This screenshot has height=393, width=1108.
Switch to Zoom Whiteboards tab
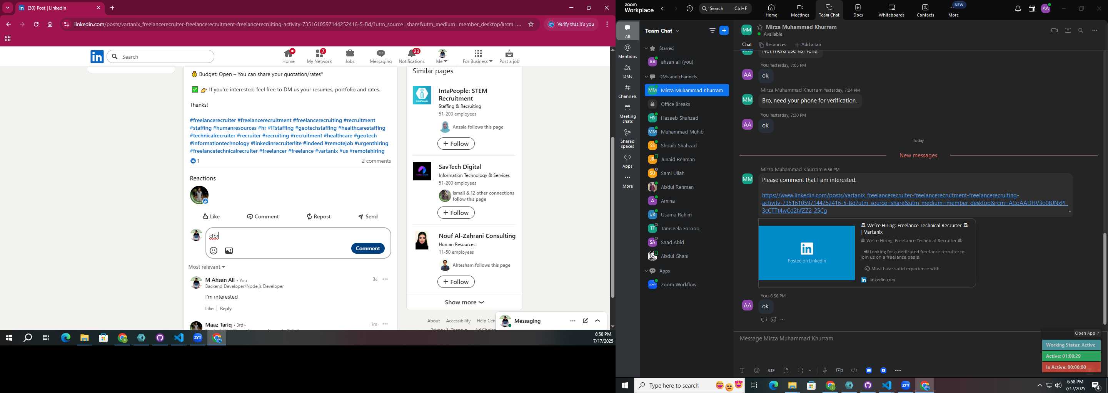pos(892,10)
